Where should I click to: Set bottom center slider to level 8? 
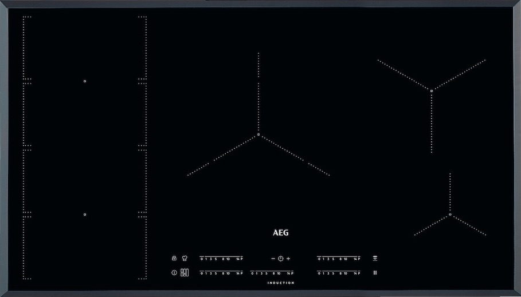[x=273, y=274]
